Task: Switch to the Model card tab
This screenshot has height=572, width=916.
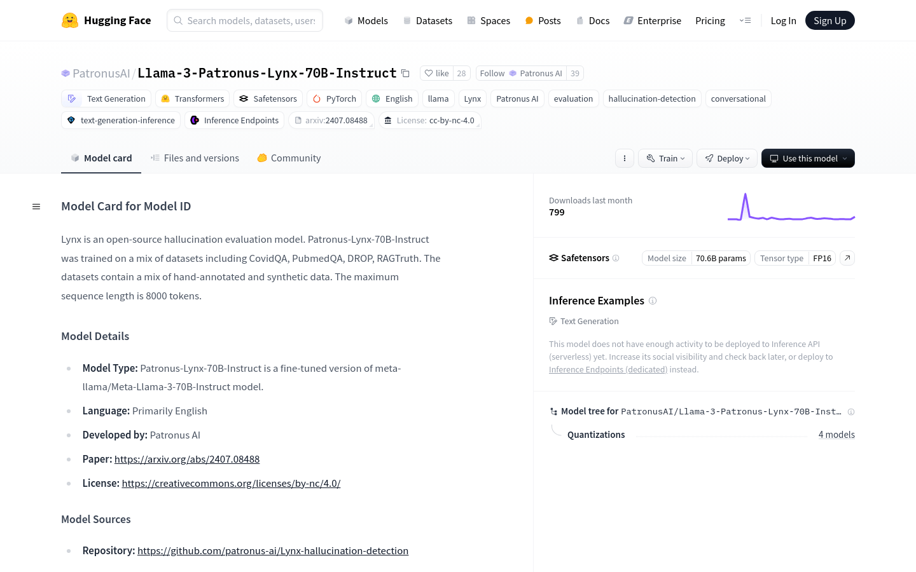Action: (101, 158)
